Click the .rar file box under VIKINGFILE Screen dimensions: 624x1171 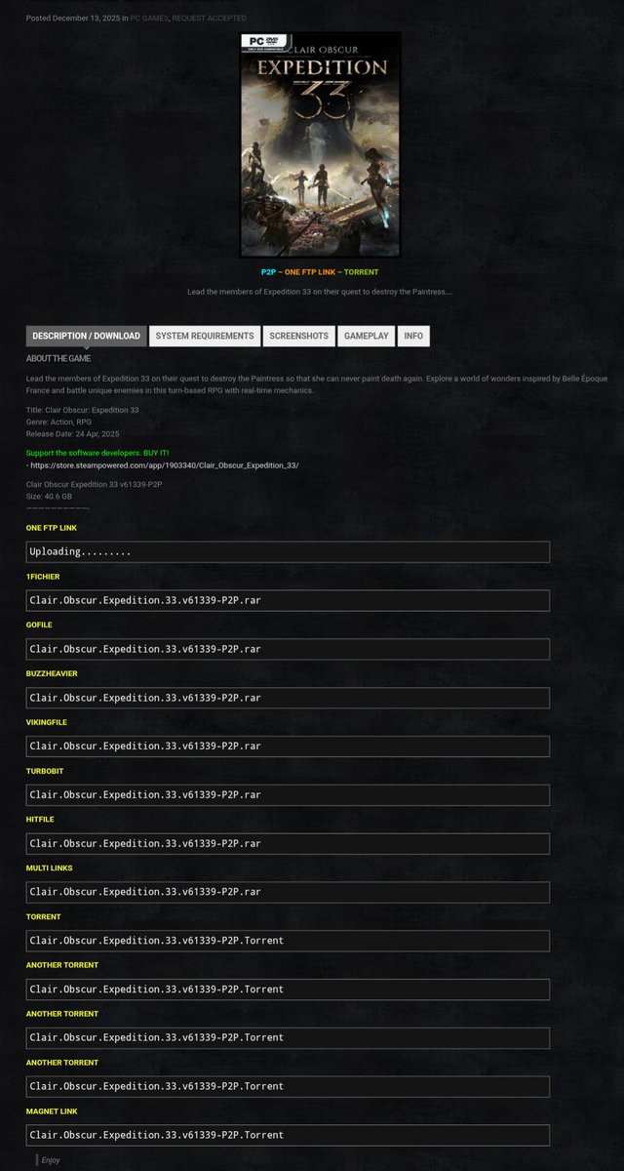pos(288,747)
